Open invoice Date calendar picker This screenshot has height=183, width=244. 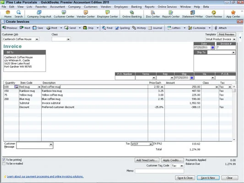coord(212,47)
